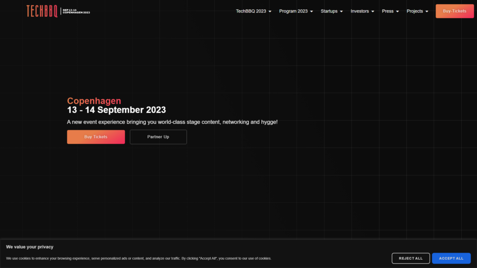This screenshot has height=268, width=477.
Task: Open the Projects menu
Action: coord(415,11)
